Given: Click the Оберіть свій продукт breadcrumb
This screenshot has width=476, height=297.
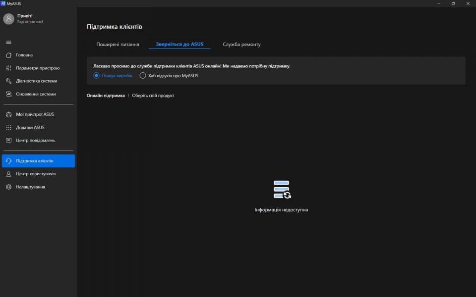Looking at the screenshot, I should pos(153,96).
